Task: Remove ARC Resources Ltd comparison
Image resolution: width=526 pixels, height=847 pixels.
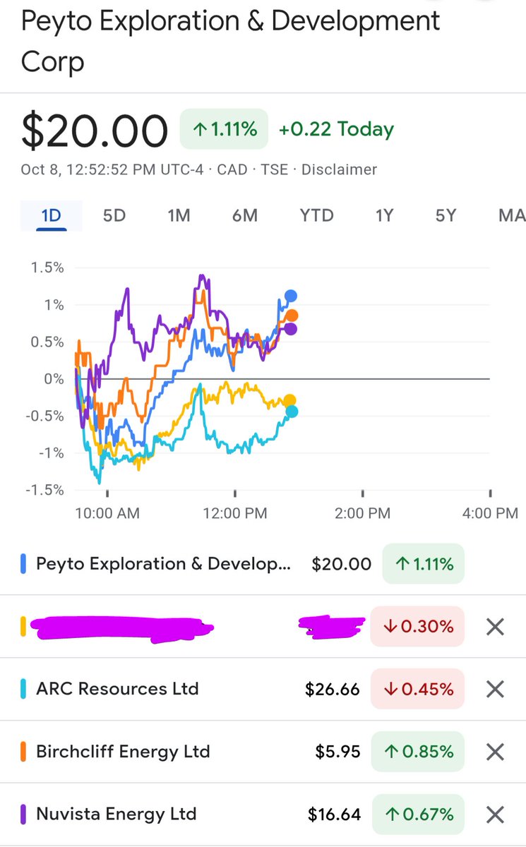Action: (496, 689)
